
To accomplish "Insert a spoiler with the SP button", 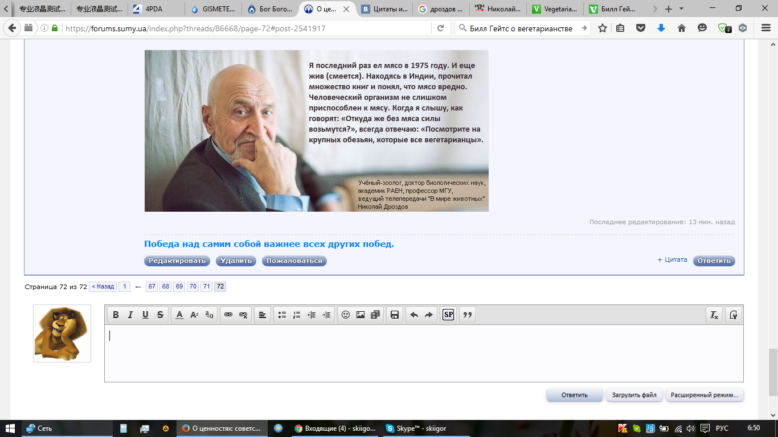I will [x=448, y=315].
